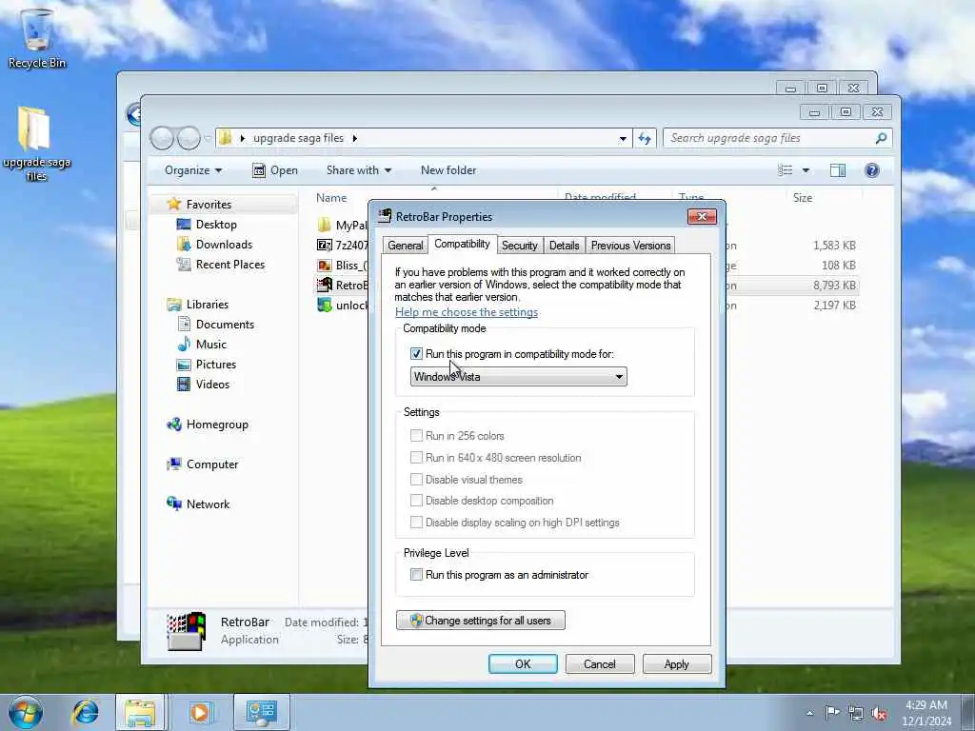Click Help me choose the settings link

point(467,312)
